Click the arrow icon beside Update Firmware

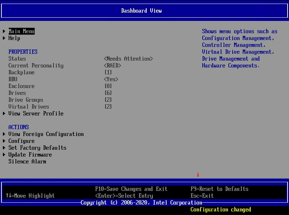point(4,154)
